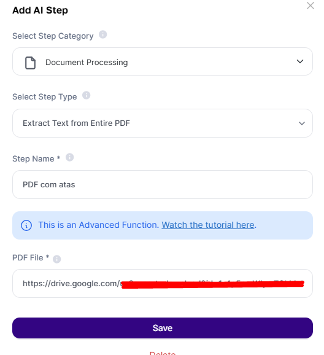Save the AI step
Screen dimensions: 324x355
[x=163, y=328]
